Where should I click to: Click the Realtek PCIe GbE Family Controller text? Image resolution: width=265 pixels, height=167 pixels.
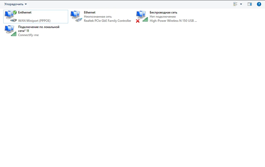(x=108, y=21)
